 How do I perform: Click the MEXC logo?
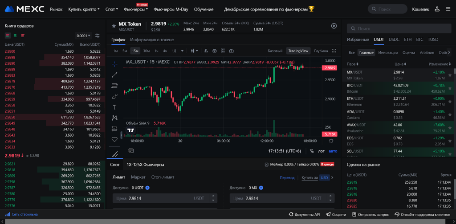click(24, 9)
